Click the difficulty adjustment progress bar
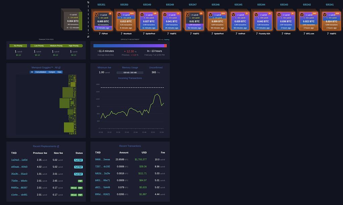The image size is (343, 205). [130, 46]
